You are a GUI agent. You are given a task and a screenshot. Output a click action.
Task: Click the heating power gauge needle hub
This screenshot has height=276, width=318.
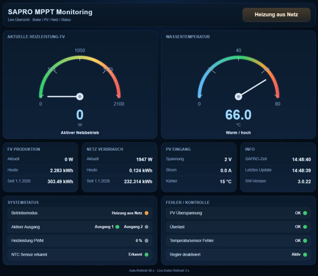coord(80,97)
